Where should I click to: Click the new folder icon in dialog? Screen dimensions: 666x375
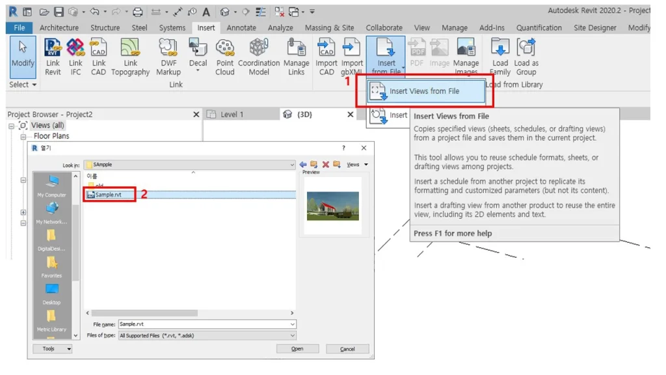(337, 165)
